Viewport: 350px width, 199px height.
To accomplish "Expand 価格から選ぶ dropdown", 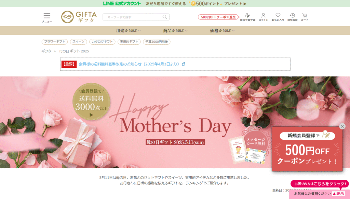I will point(222,30).
